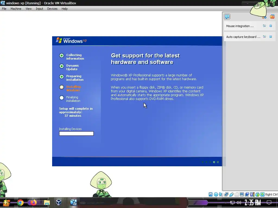Click the '37 minutes' remaining time text
Viewport: 278px width, 208px height.
(73, 116)
